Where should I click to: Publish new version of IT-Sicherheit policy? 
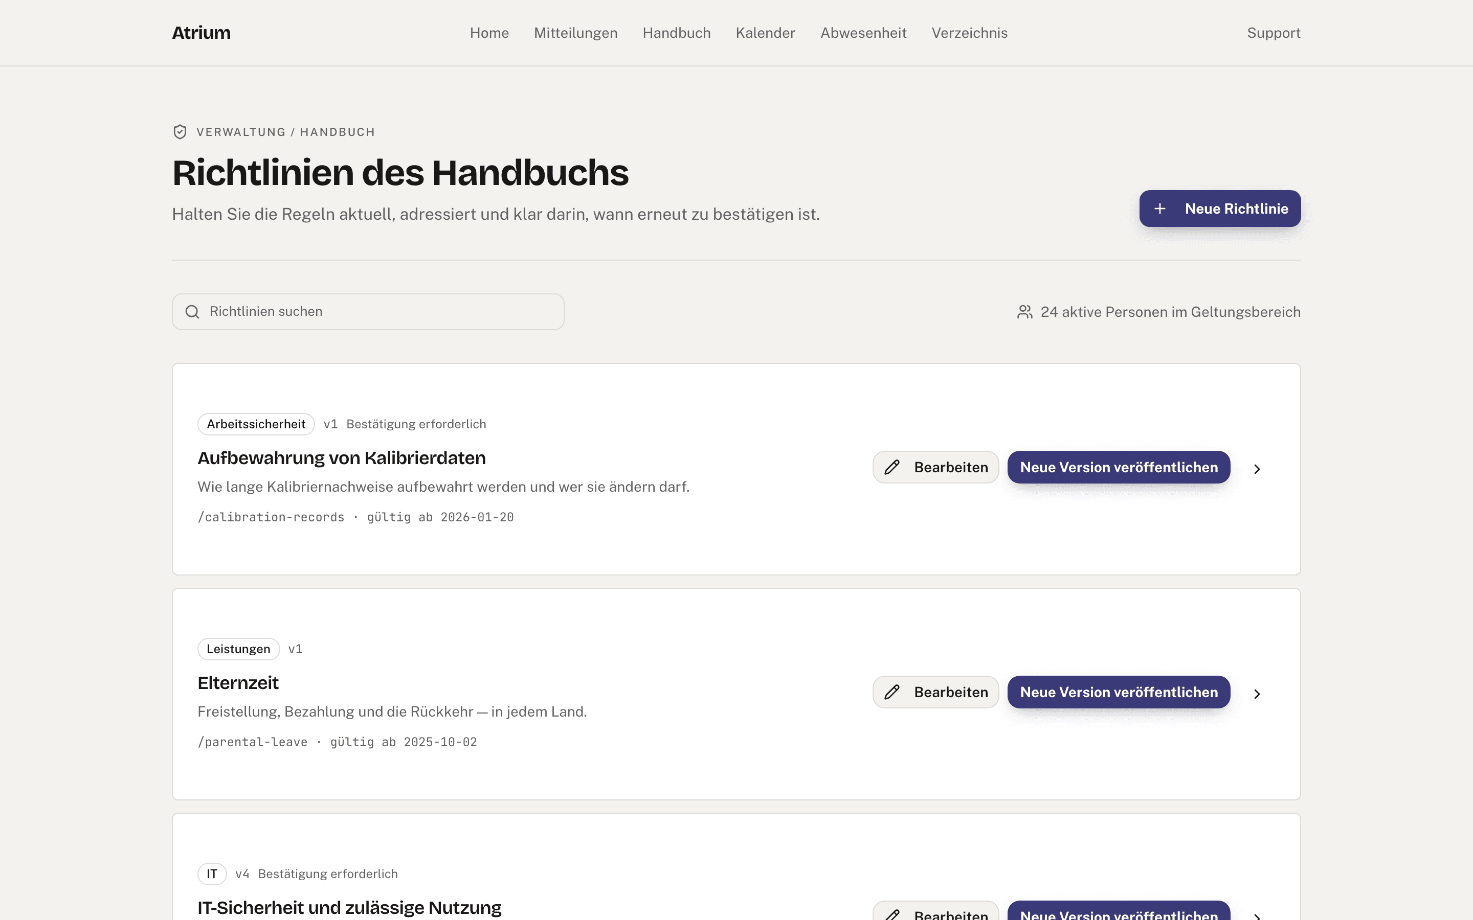(x=1119, y=911)
